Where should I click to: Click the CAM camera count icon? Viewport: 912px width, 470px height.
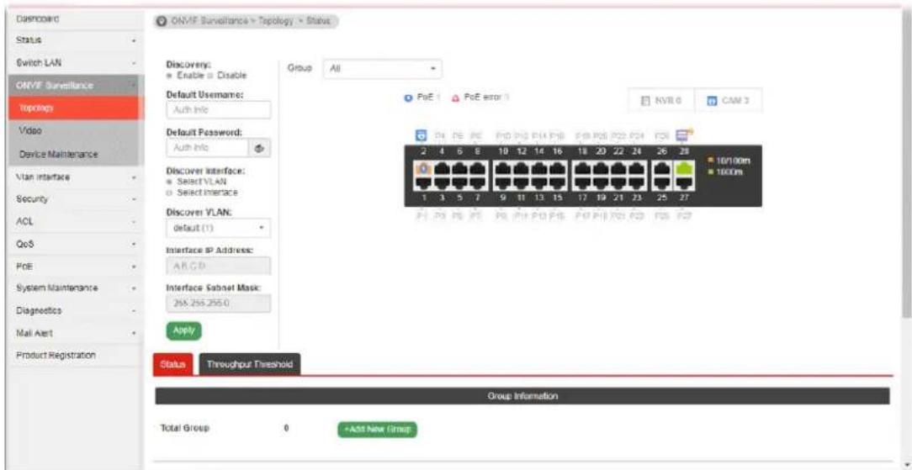(712, 101)
